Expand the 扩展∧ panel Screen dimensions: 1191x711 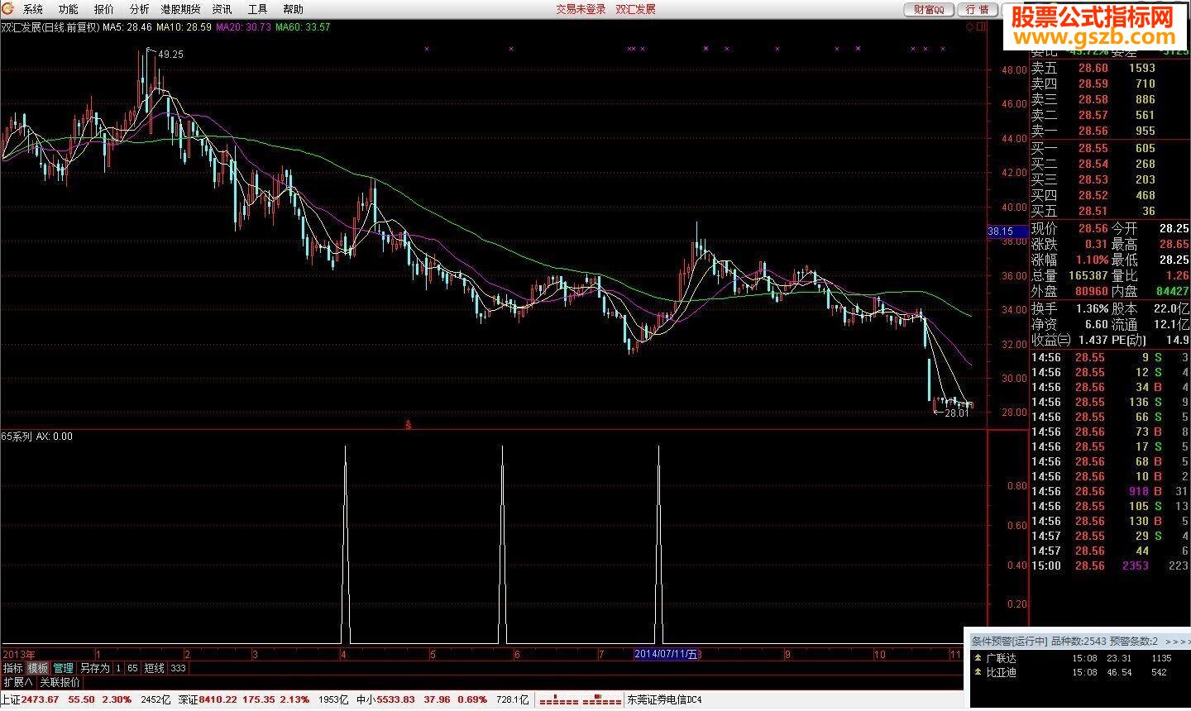[18, 683]
